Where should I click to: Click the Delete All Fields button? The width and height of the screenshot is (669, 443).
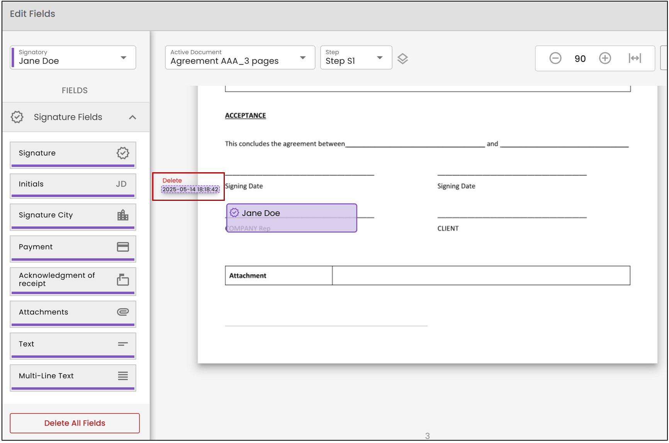(x=75, y=423)
